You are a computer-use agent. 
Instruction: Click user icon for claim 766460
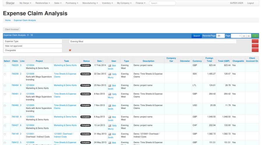click(110, 106)
